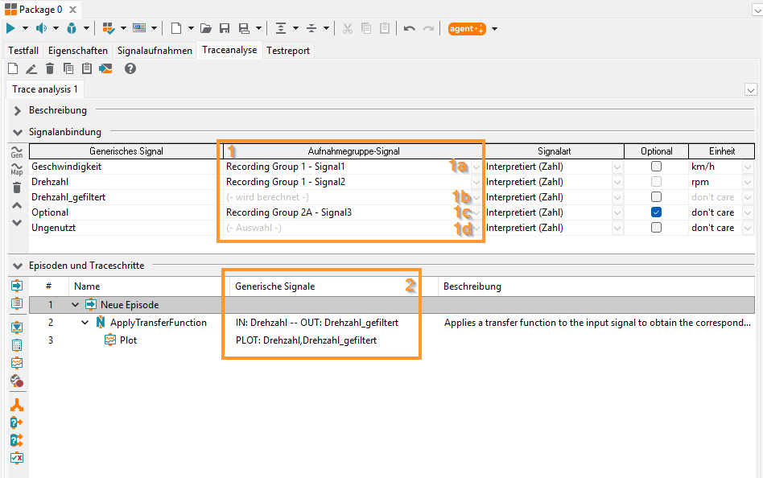Screen dimensions: 763x478
Task: Delete signal using trash icon beside signal table
Action: coord(17,187)
